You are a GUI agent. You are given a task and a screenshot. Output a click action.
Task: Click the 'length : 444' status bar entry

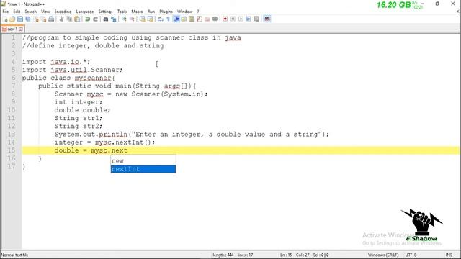[223, 255]
